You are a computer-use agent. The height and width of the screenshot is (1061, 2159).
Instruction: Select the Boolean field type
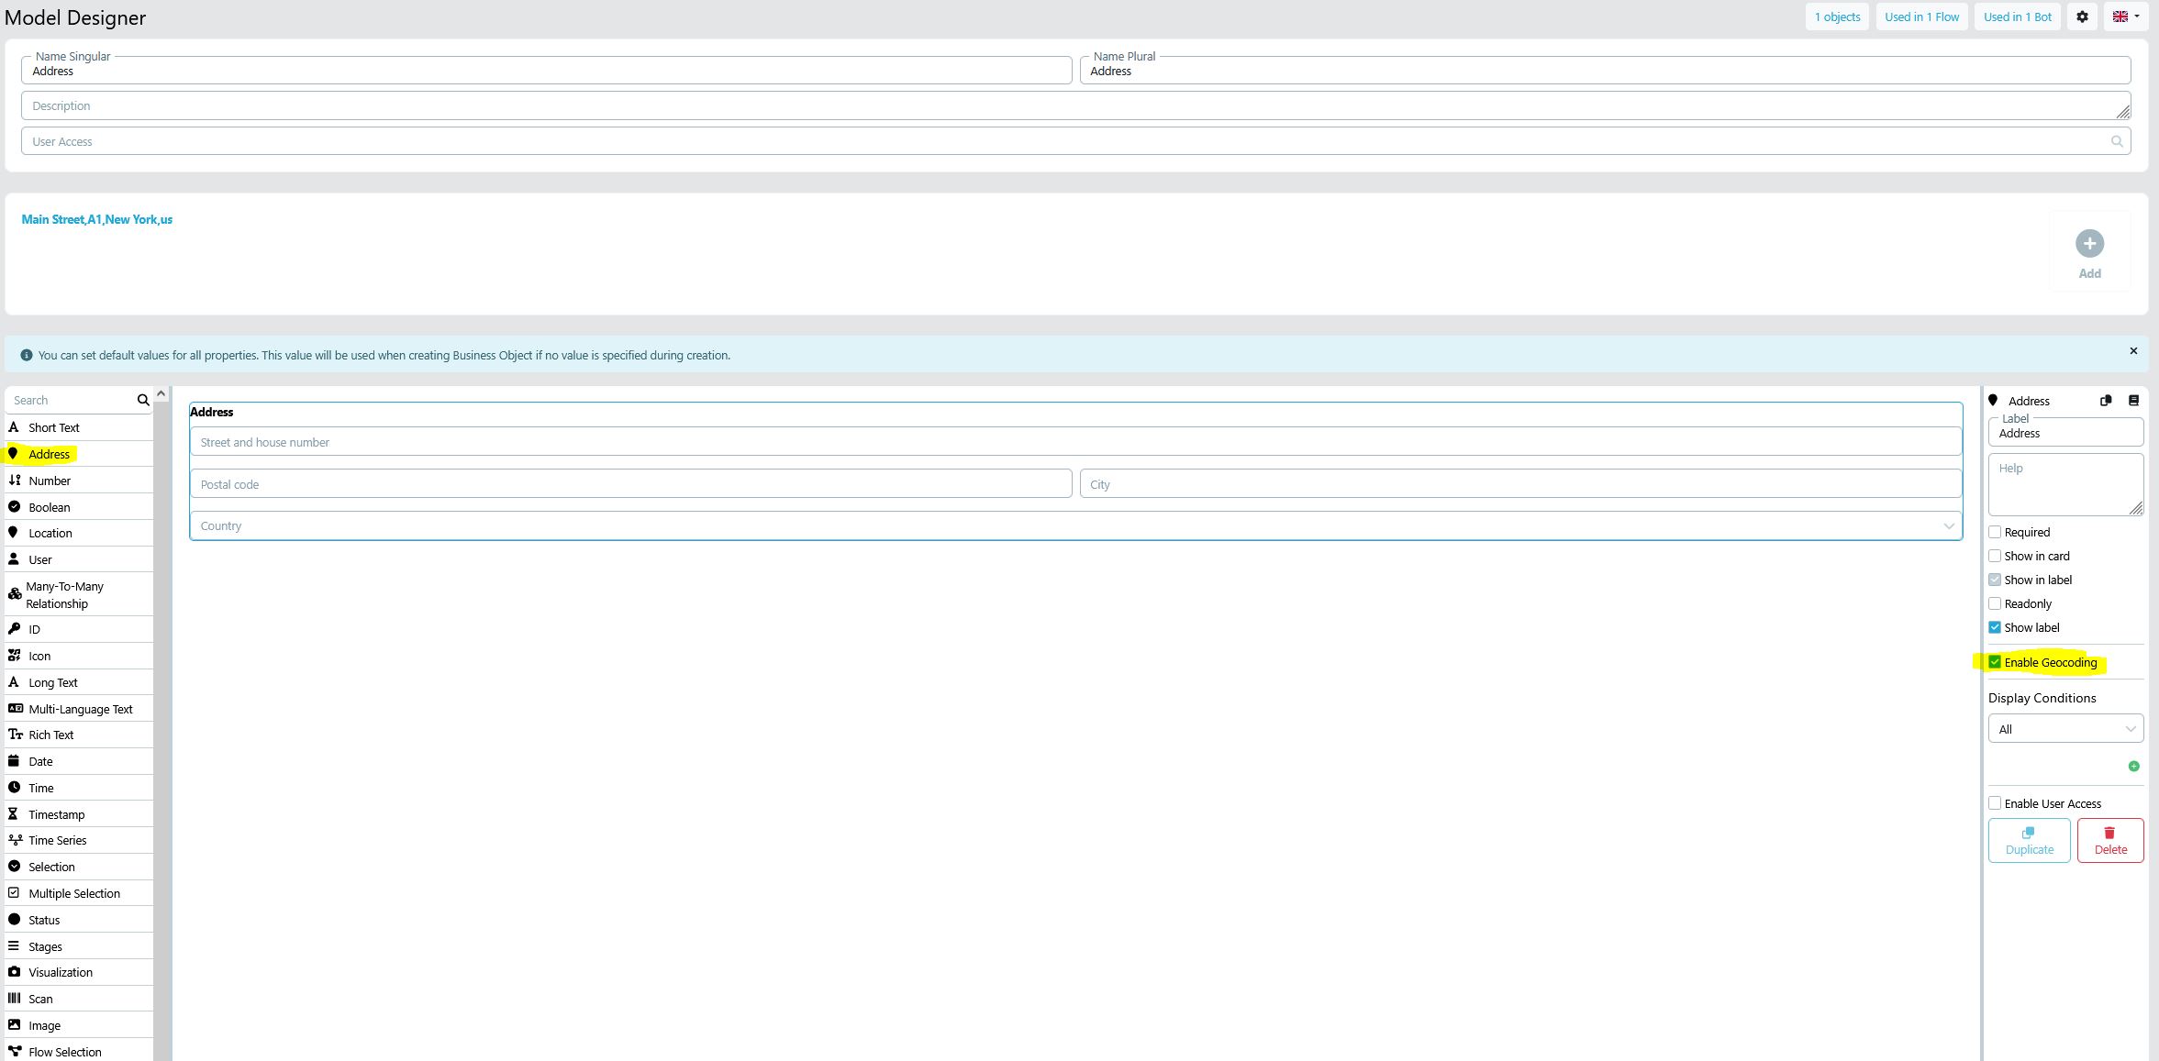[x=50, y=506]
